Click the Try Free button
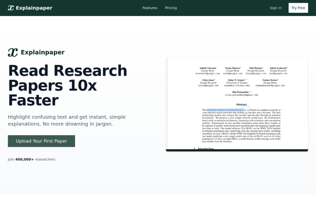 (298, 8)
